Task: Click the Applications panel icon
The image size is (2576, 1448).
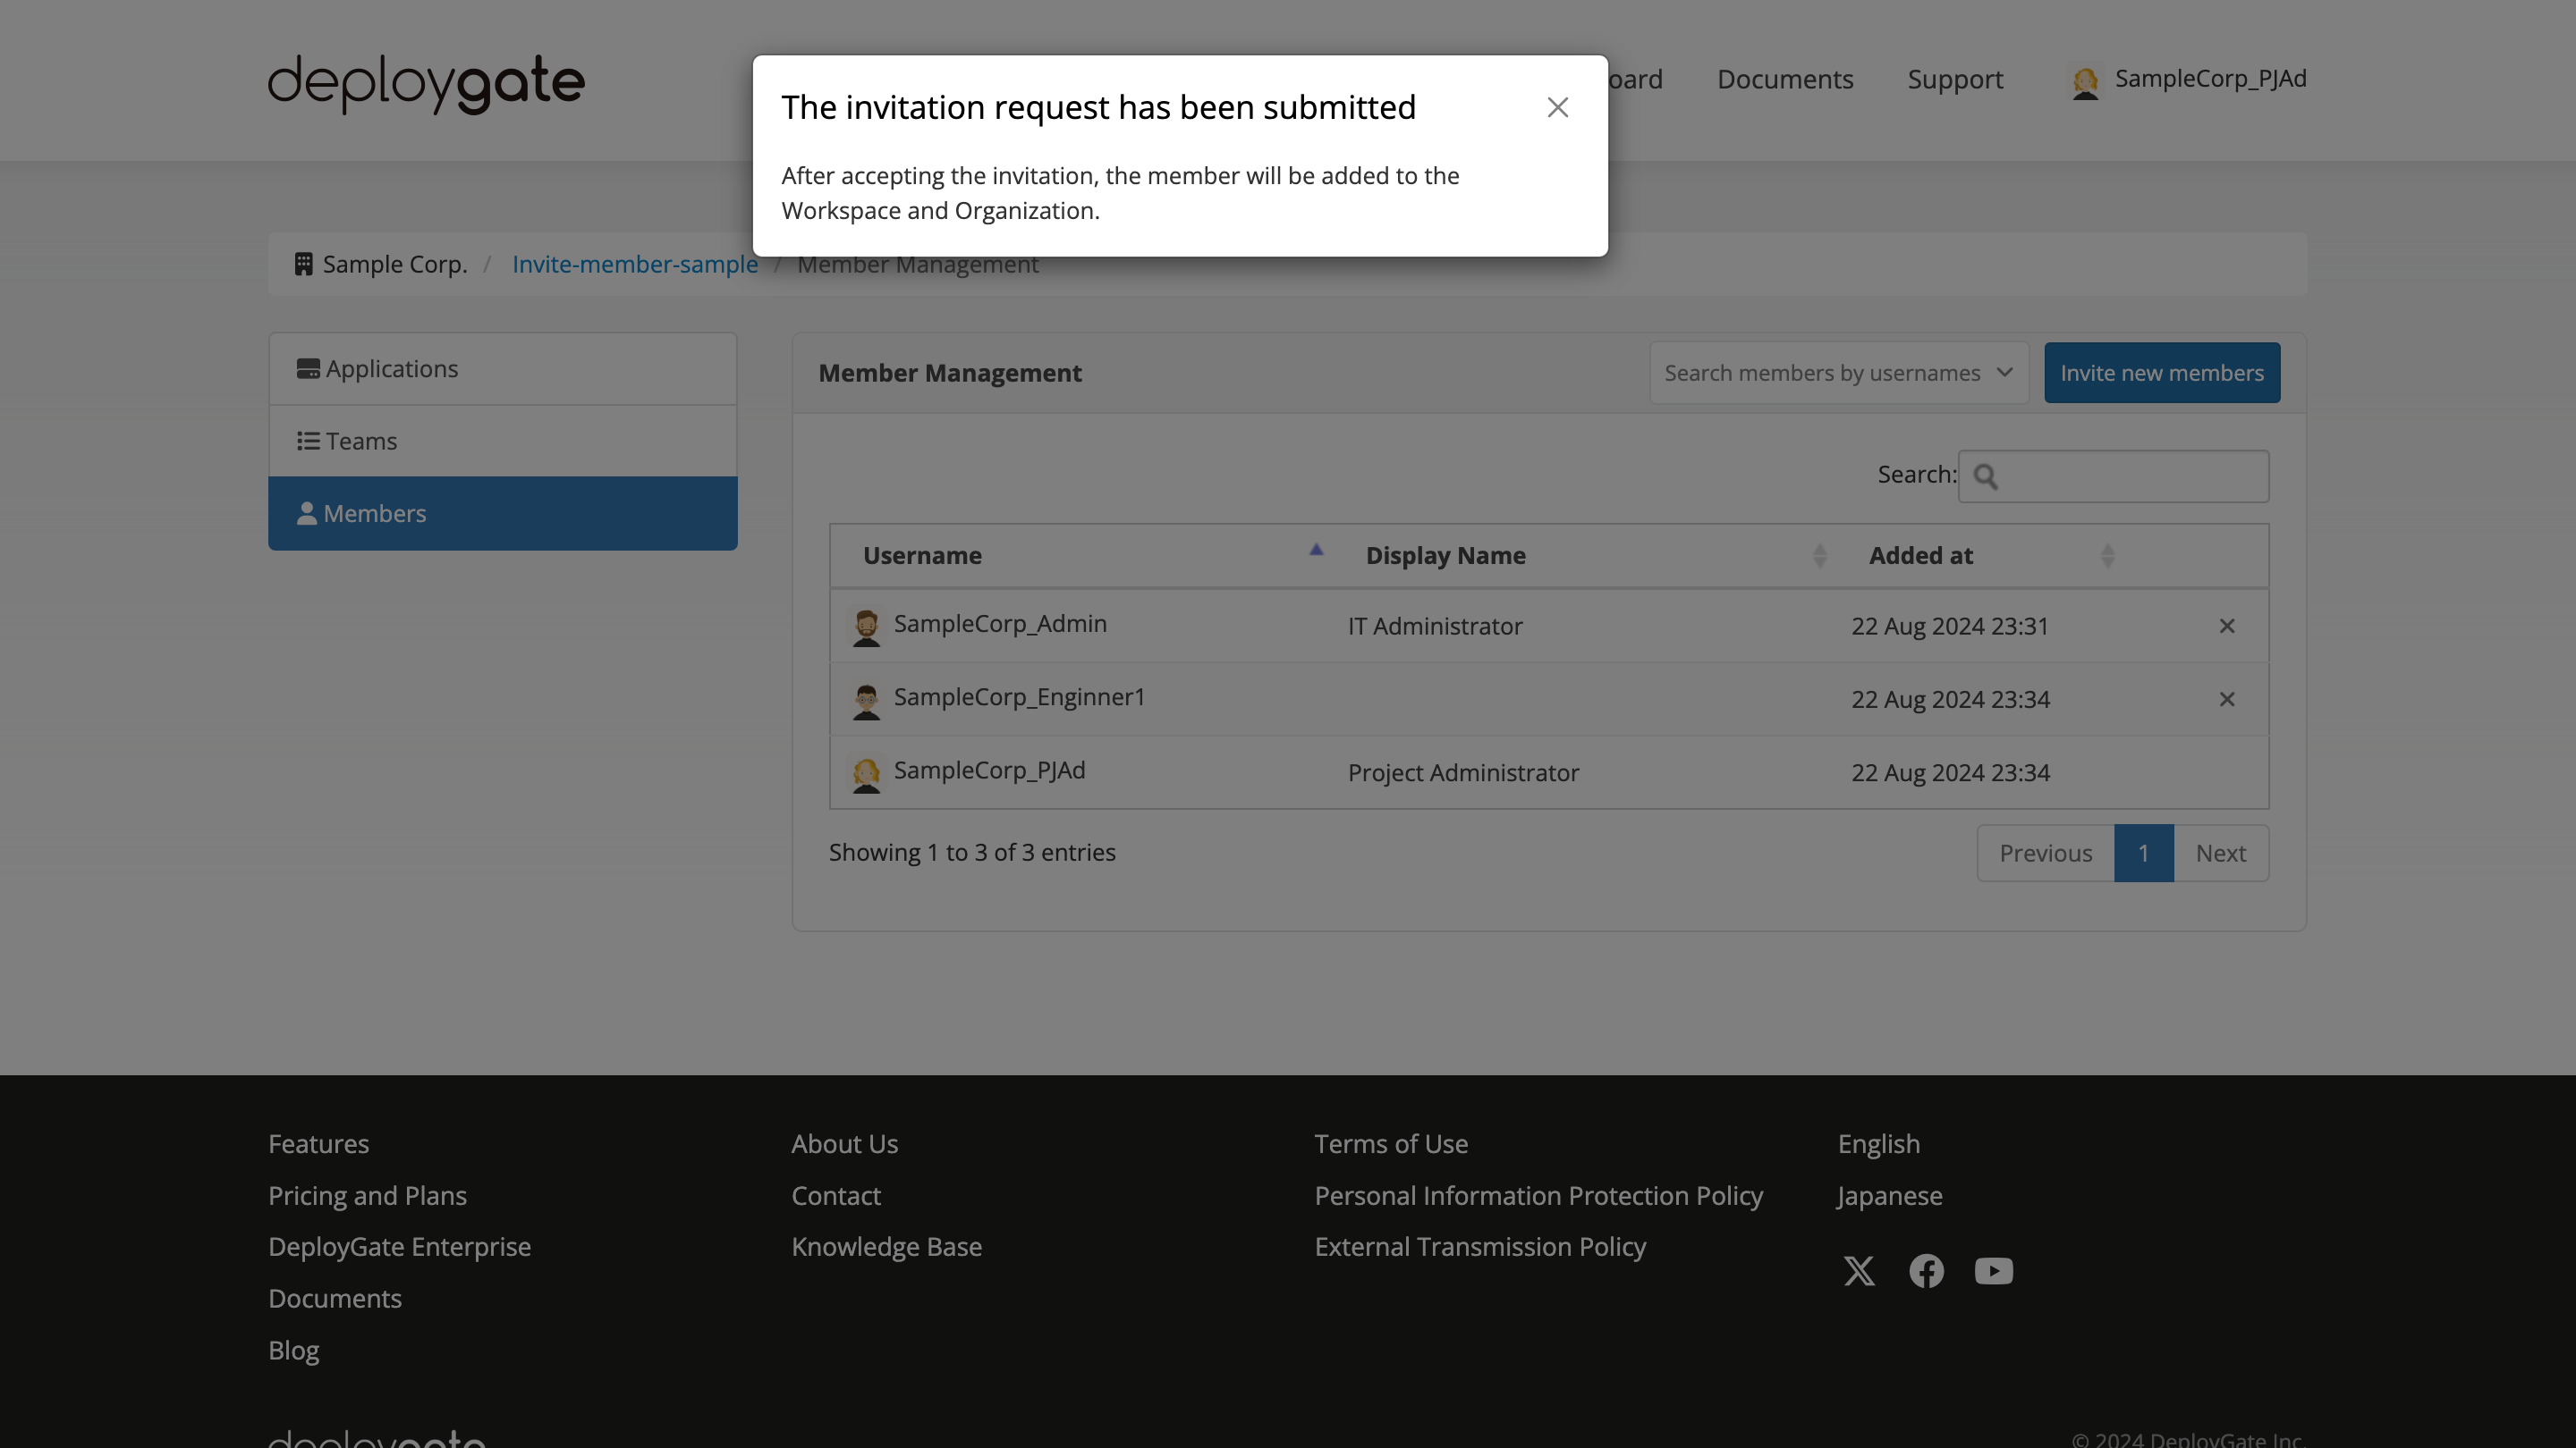Action: pyautogui.click(x=308, y=367)
